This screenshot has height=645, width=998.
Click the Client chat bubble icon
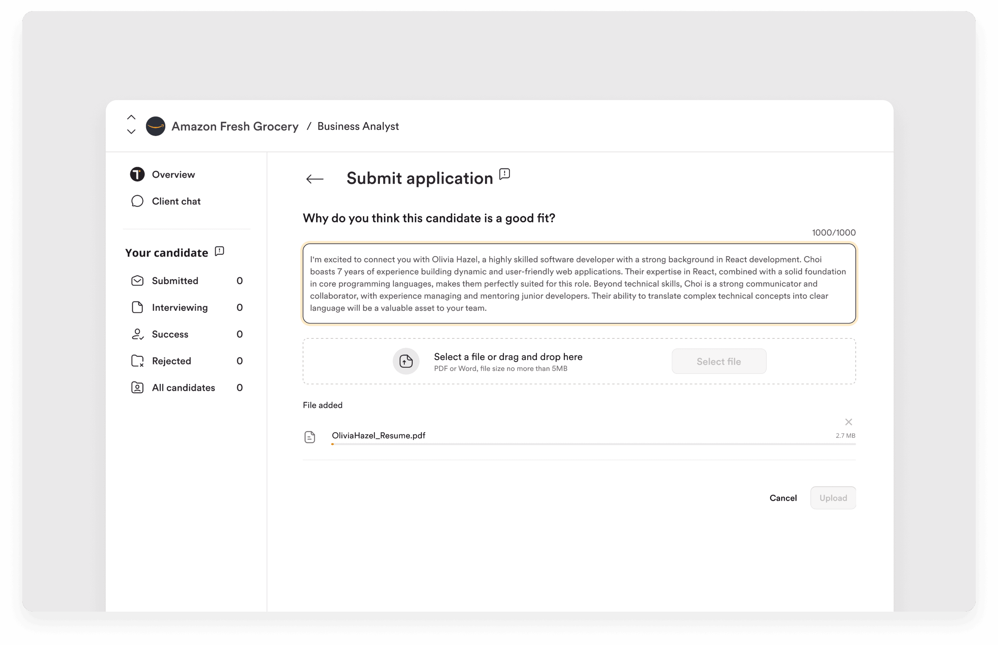[137, 201]
